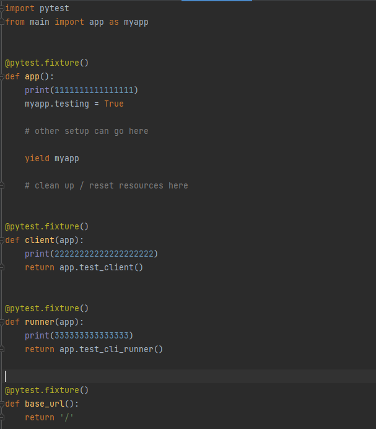The width and height of the screenshot is (376, 429).
Task: Select the "@pytest.fixture()" decorator above "def app()"
Action: (x=46, y=63)
